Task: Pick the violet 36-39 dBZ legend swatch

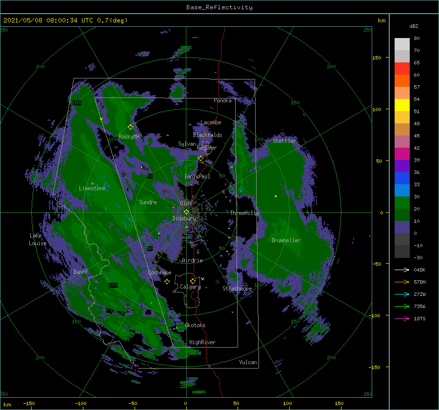Action: (x=402, y=166)
